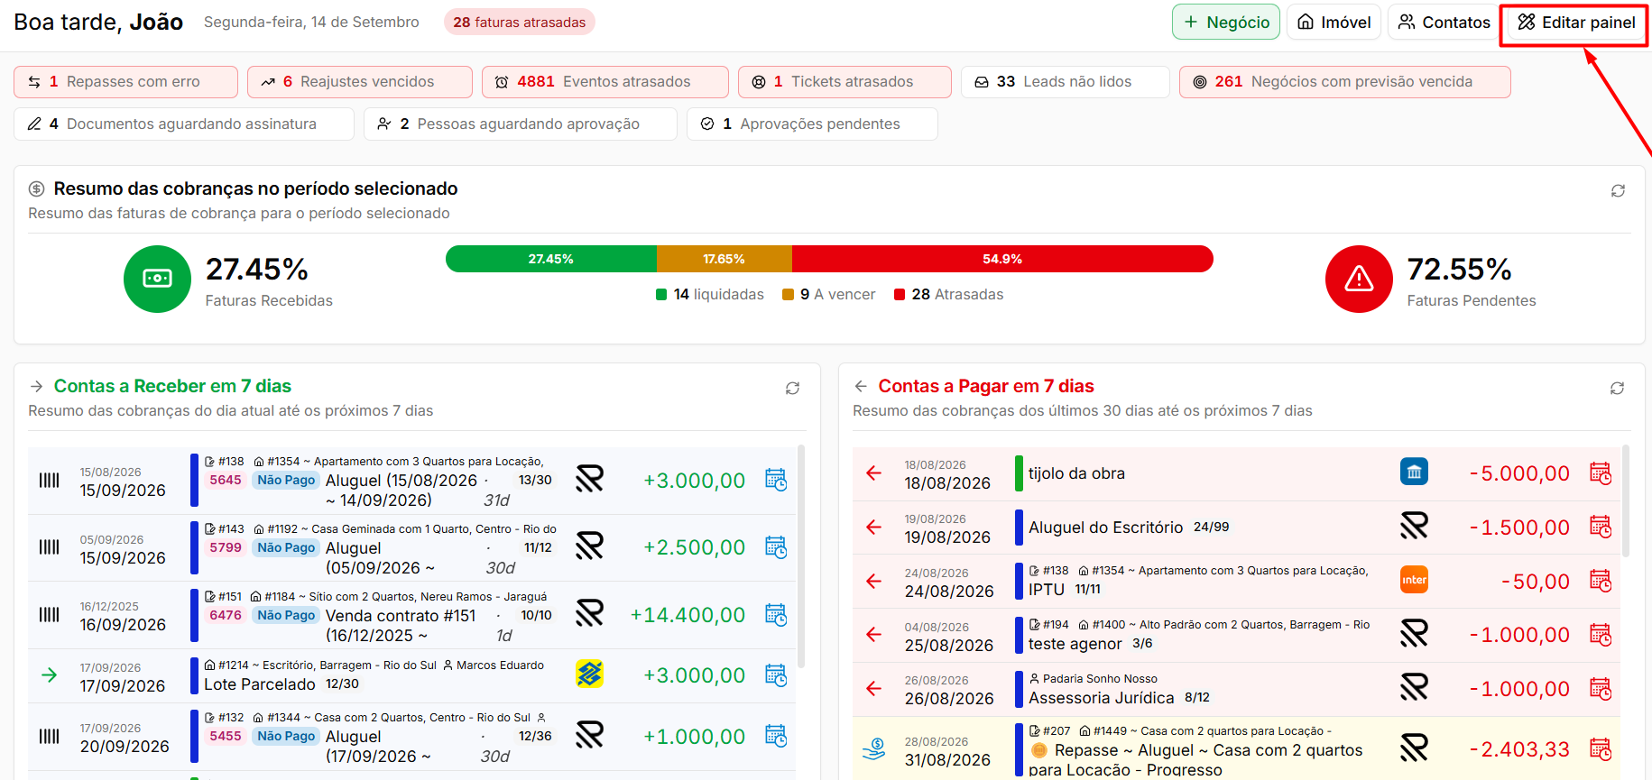Click green Faturas Recebidas money icon
Viewport: 1652px width, 780px height.
[x=158, y=280]
